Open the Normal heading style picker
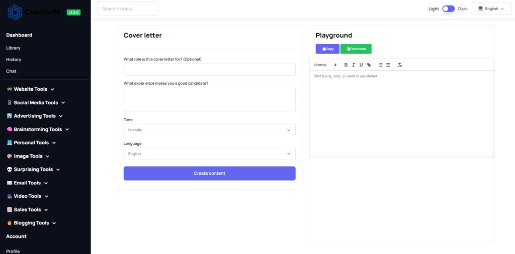This screenshot has height=254, width=515. click(325, 65)
